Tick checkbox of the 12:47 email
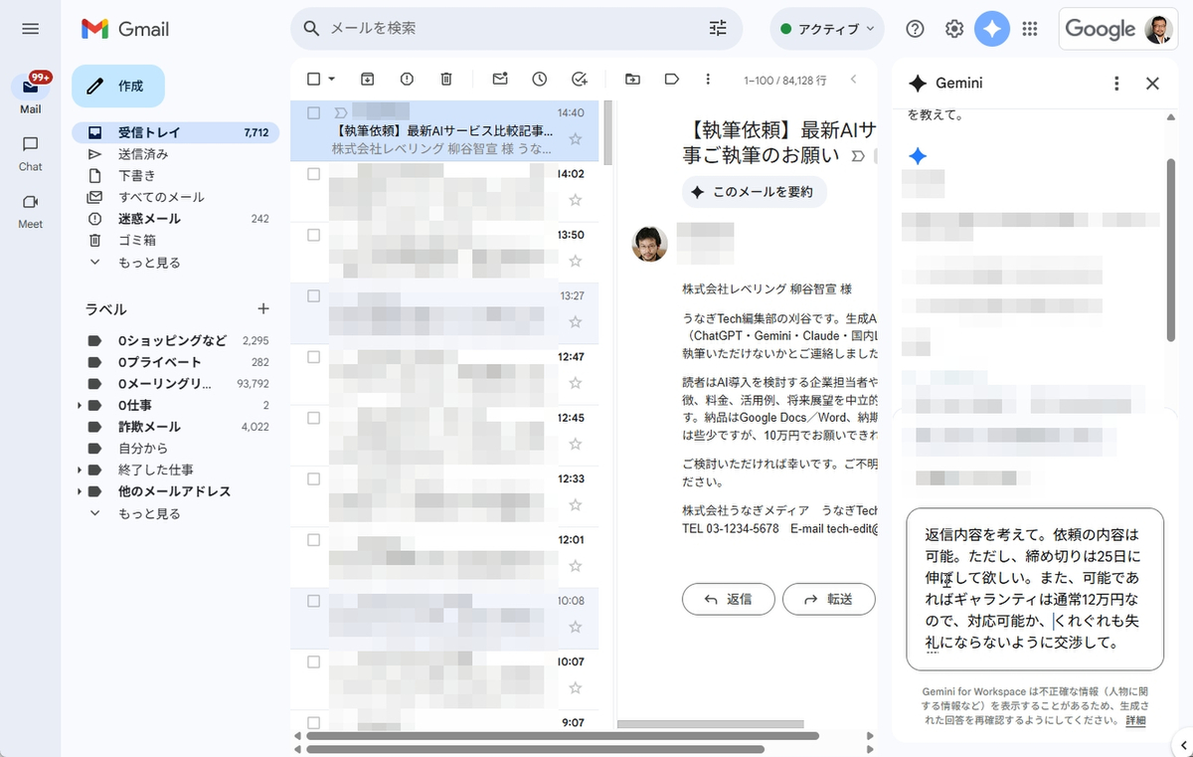Viewport: 1193px width, 757px height. [314, 357]
